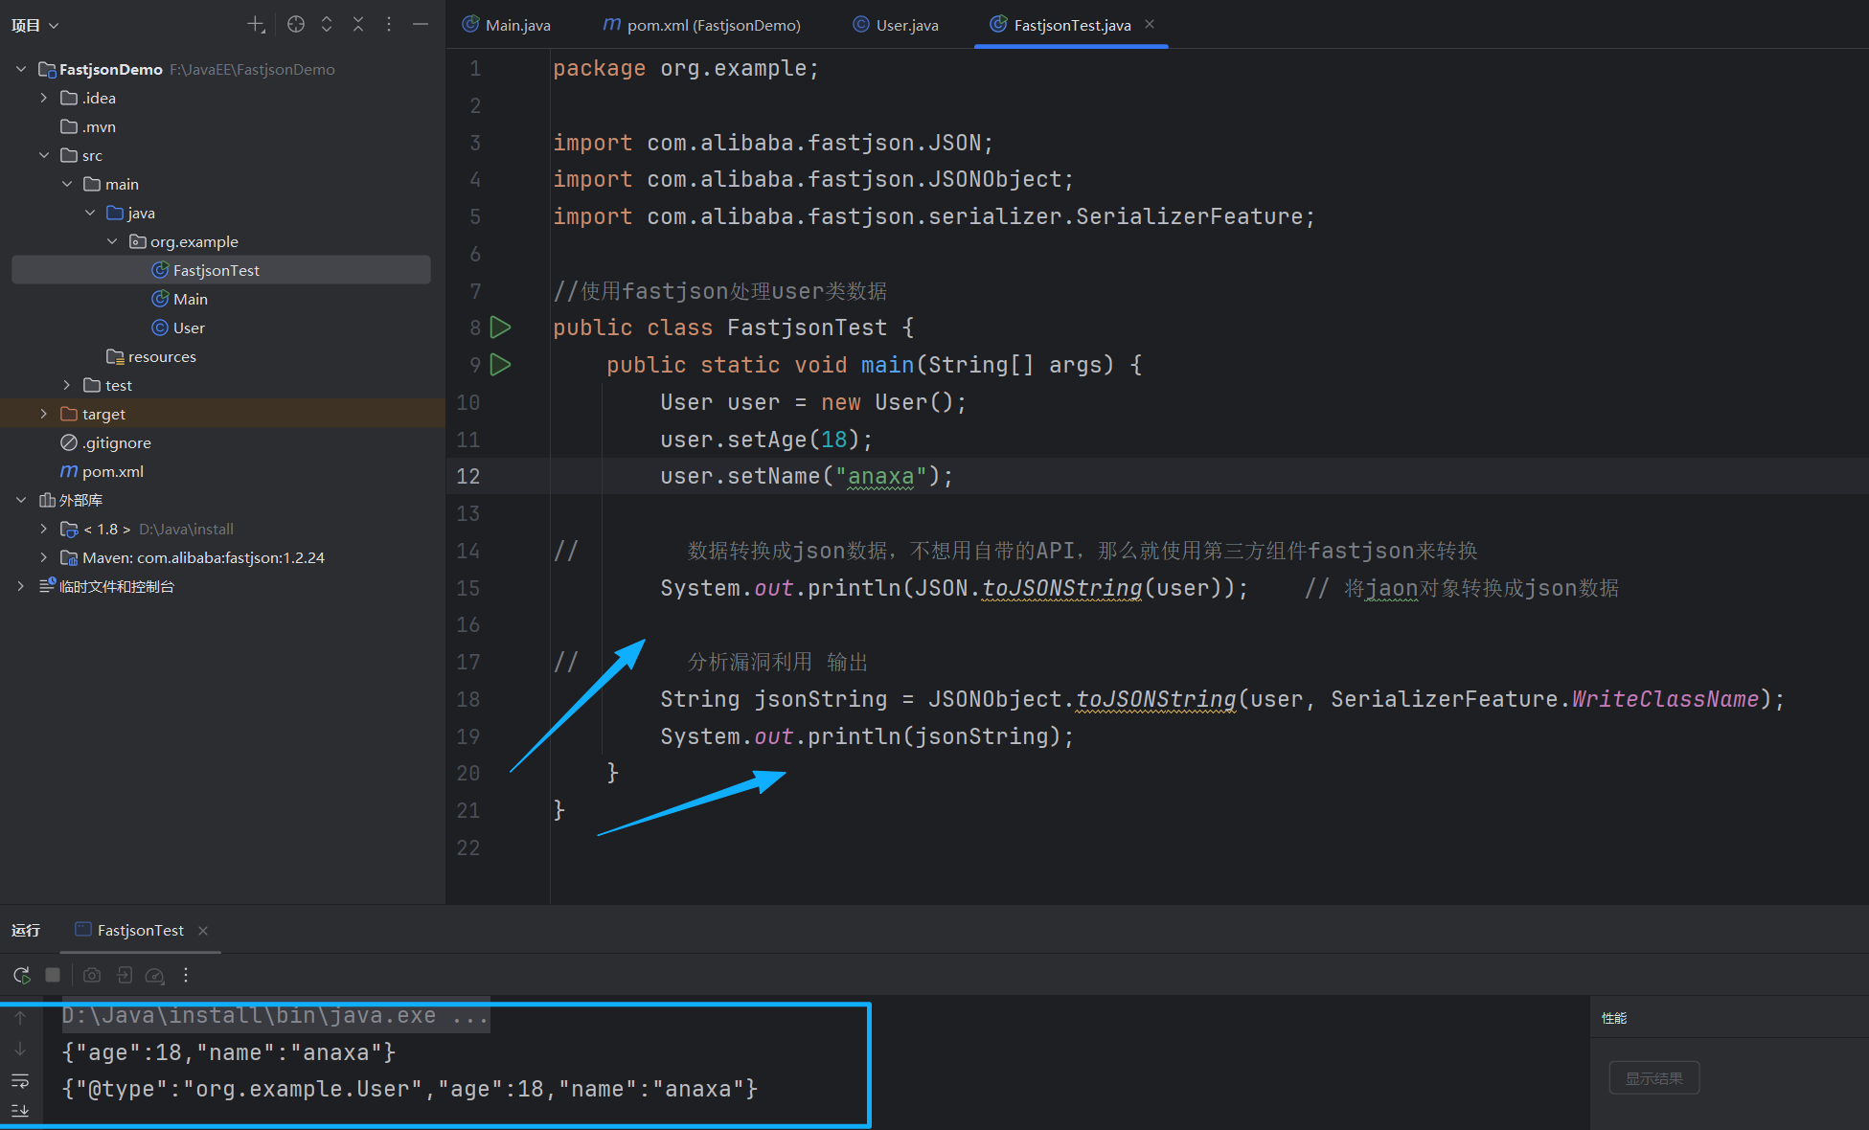Screen dimensions: 1869x1130
Task: Click the profiler speedometer icon in run toolbar
Action: (x=154, y=975)
